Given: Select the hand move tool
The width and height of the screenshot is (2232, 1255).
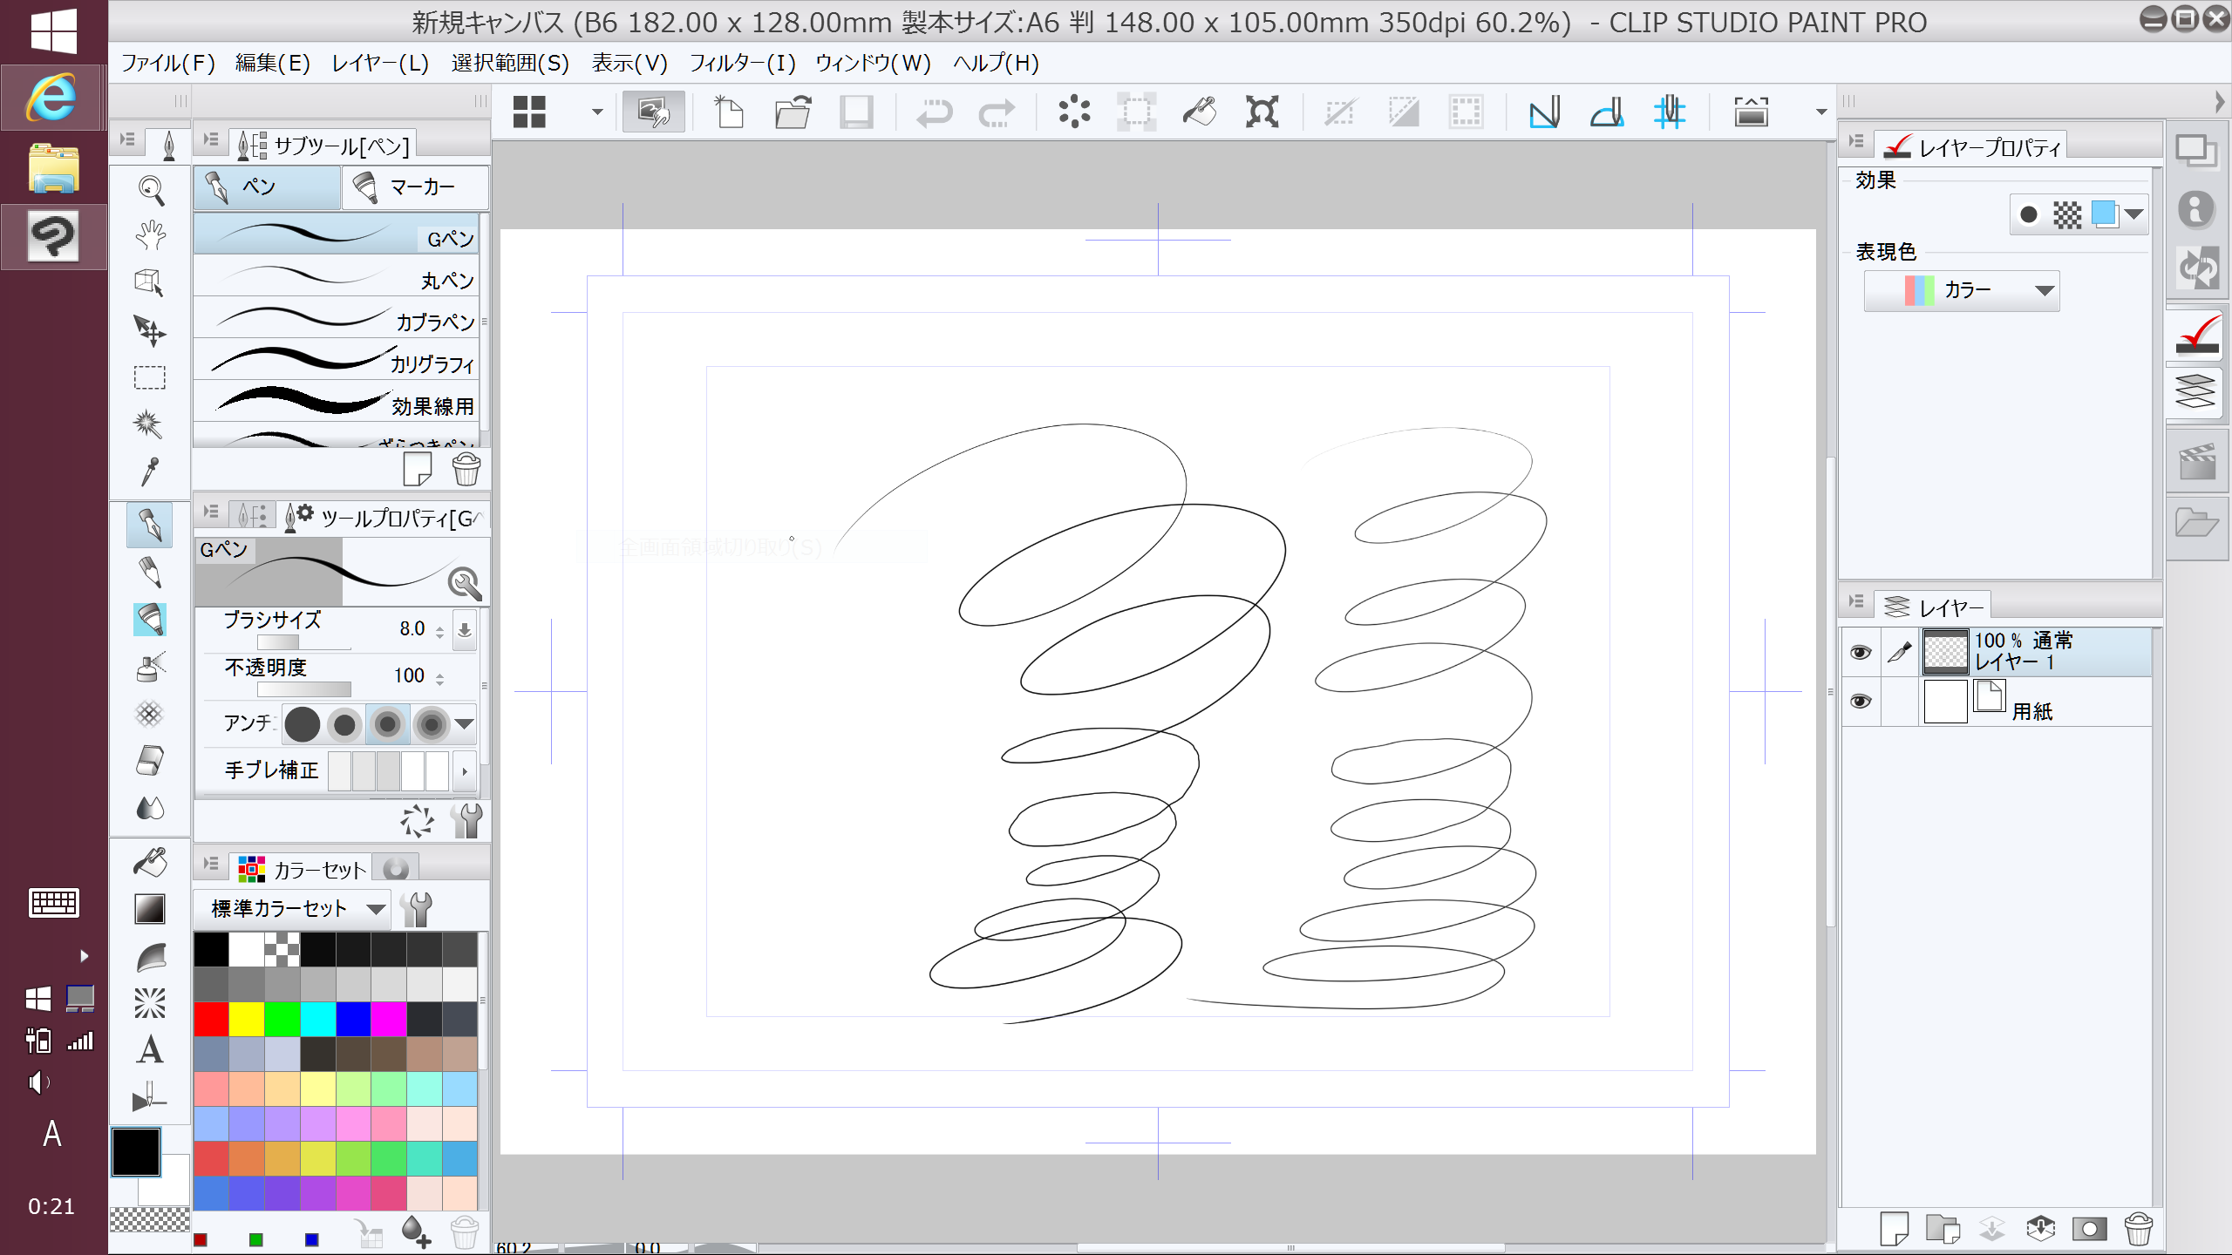Looking at the screenshot, I should point(151,235).
